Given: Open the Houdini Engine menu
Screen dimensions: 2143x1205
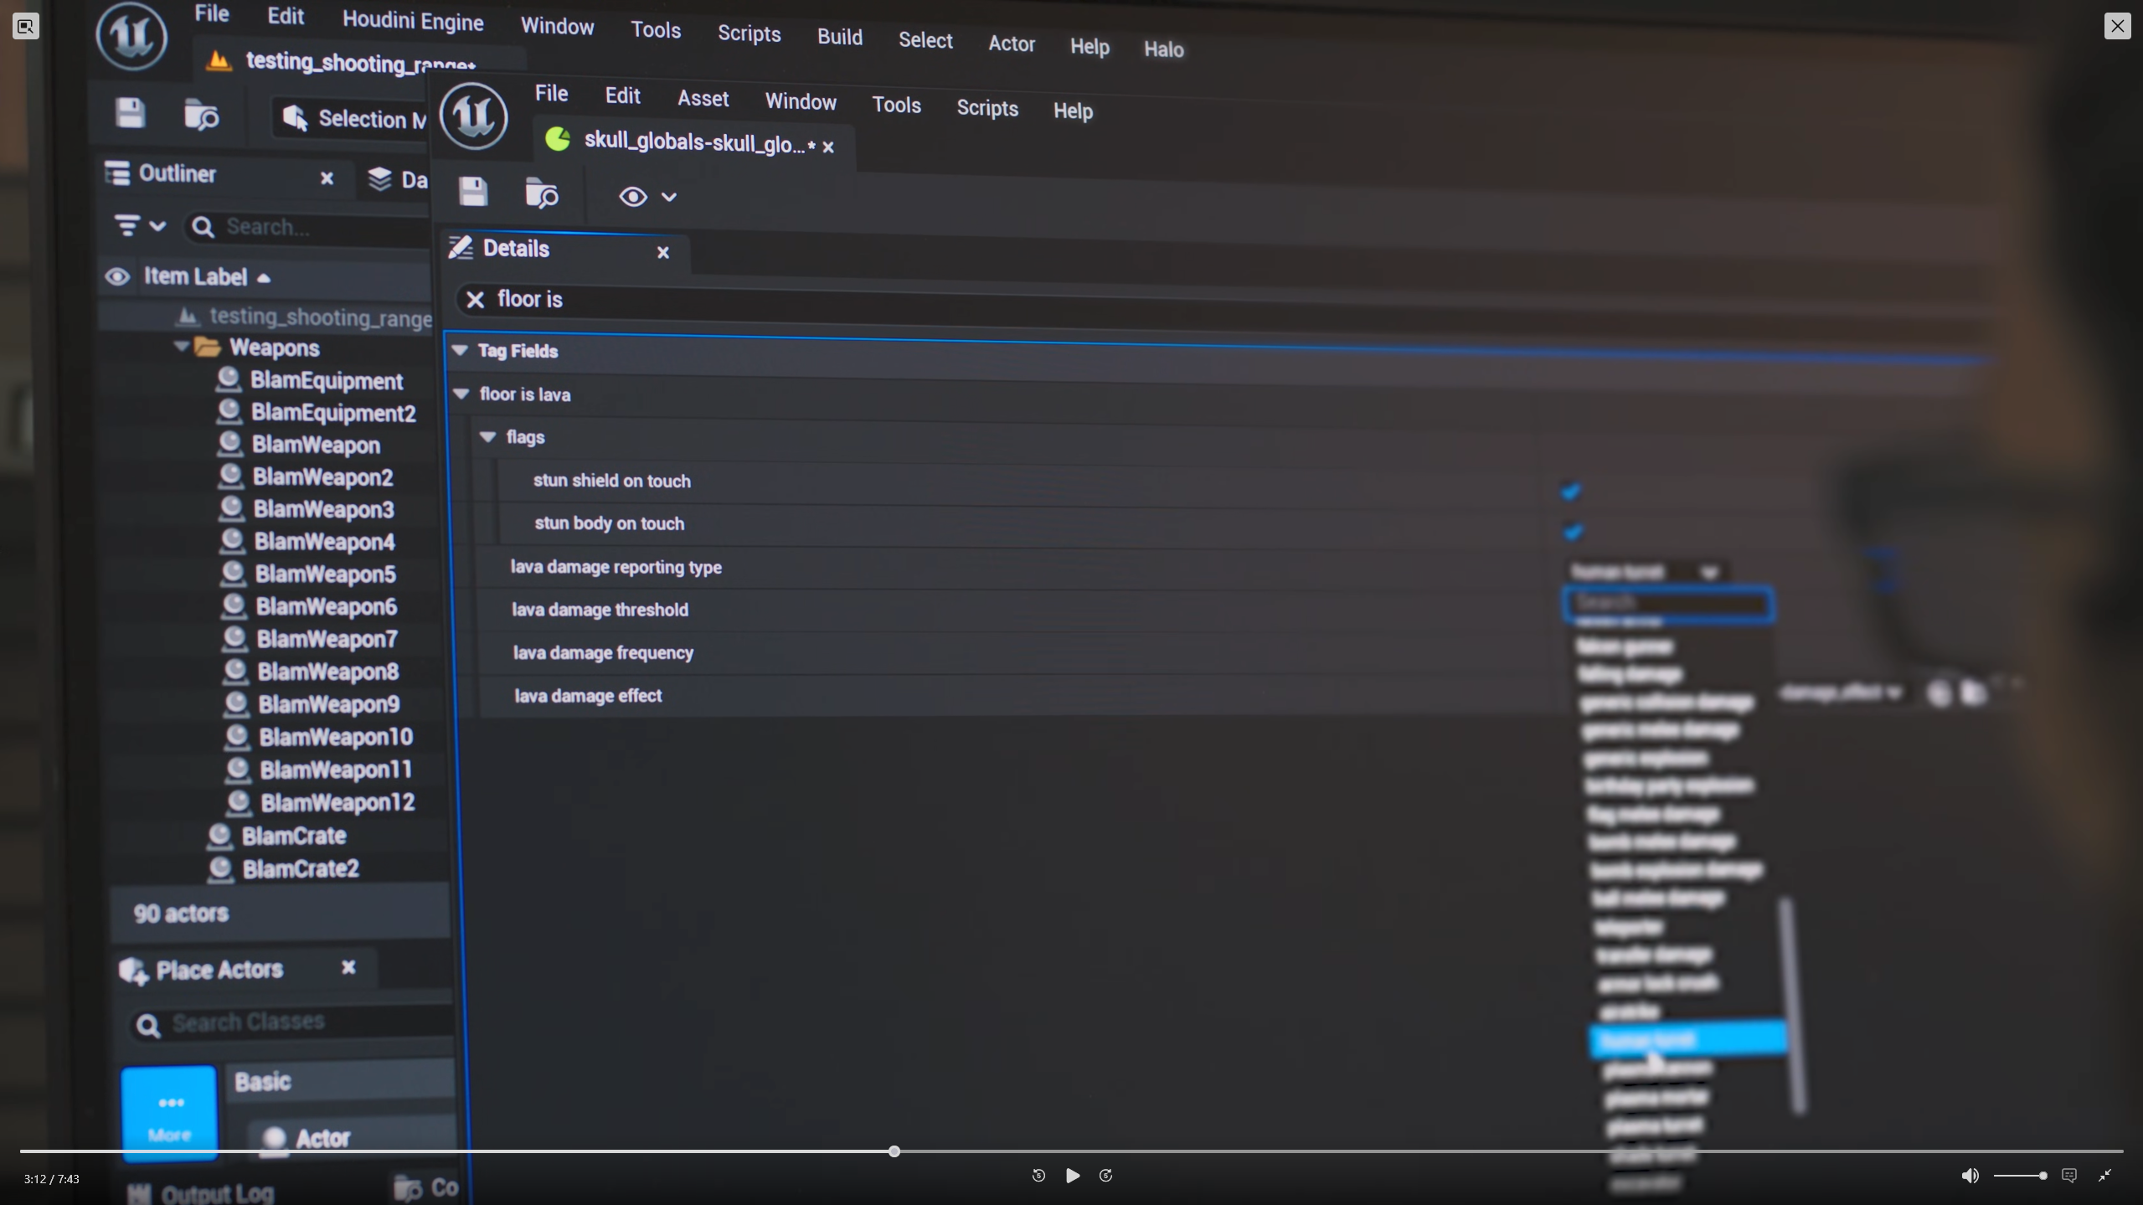Looking at the screenshot, I should (413, 21).
